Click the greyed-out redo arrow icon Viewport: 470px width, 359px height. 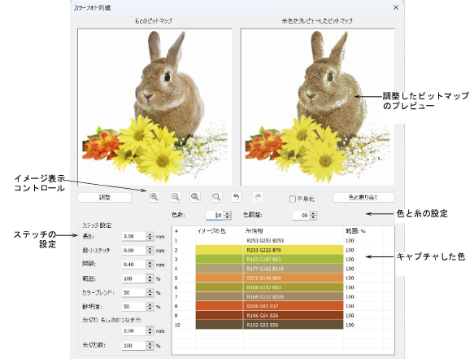coord(258,197)
